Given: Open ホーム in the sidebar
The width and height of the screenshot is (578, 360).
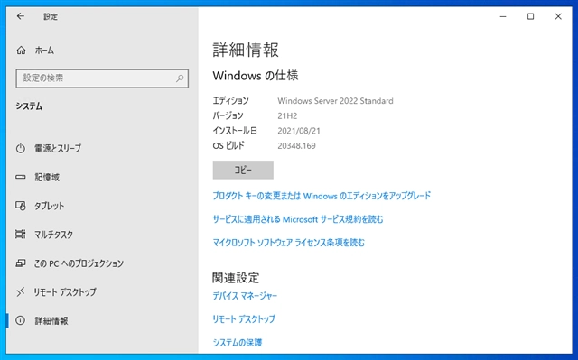Looking at the screenshot, I should pyautogui.click(x=44, y=51).
